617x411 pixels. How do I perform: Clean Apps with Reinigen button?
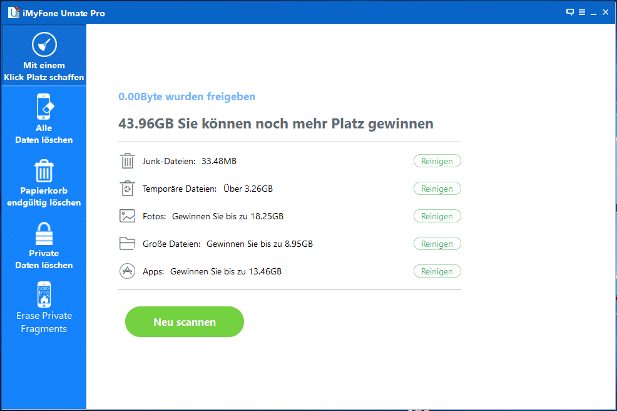point(437,271)
